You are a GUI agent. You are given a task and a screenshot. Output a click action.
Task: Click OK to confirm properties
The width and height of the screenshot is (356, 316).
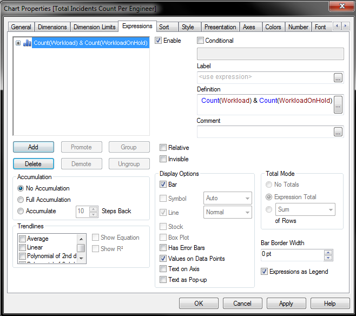pyautogui.click(x=199, y=304)
